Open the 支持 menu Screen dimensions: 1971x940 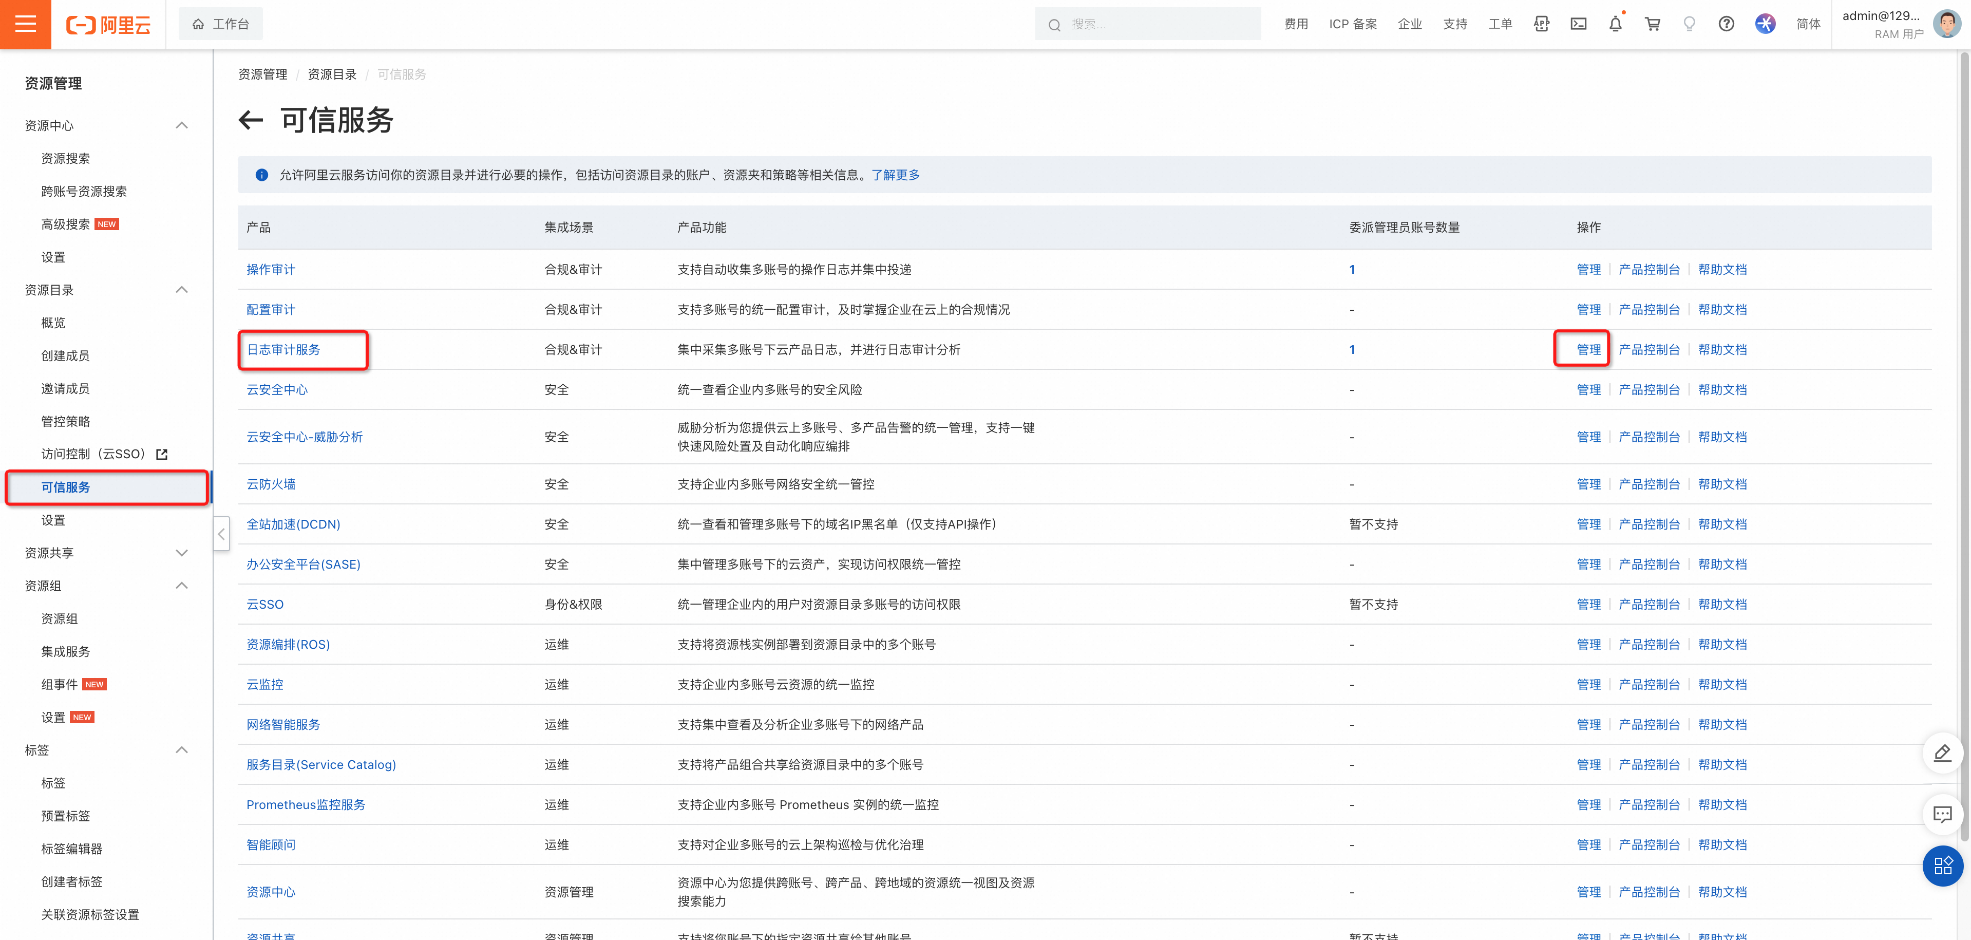point(1454,25)
